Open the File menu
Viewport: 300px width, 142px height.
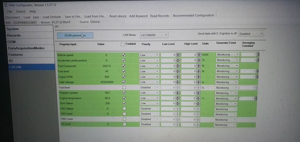[x=10, y=11]
